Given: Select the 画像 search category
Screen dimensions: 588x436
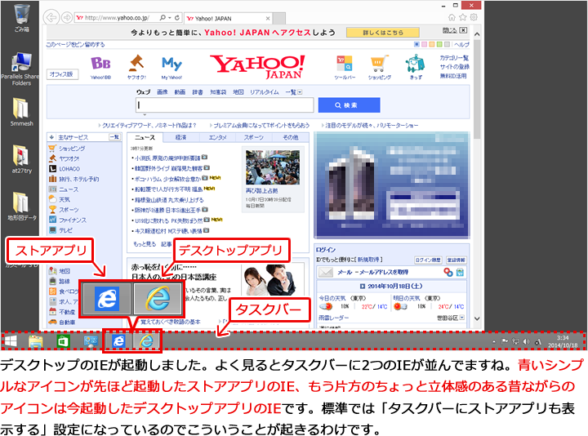Looking at the screenshot, I should (x=162, y=91).
